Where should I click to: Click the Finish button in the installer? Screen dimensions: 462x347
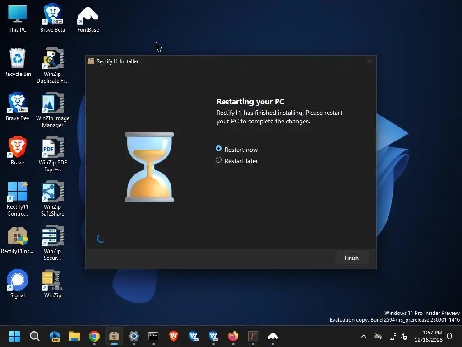point(351,258)
